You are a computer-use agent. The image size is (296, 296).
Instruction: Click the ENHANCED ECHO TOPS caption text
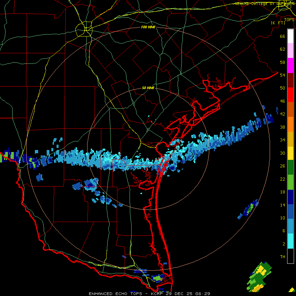click(x=115, y=294)
